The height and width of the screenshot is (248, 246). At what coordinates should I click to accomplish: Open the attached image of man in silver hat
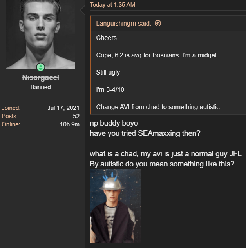pyautogui.click(x=116, y=206)
